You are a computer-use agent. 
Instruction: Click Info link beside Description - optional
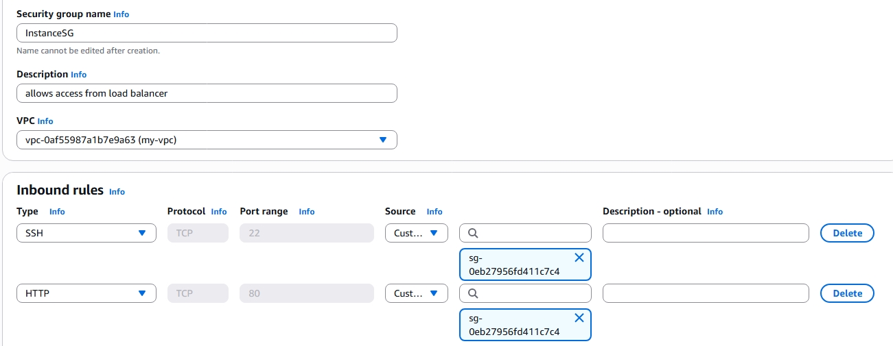pos(715,212)
